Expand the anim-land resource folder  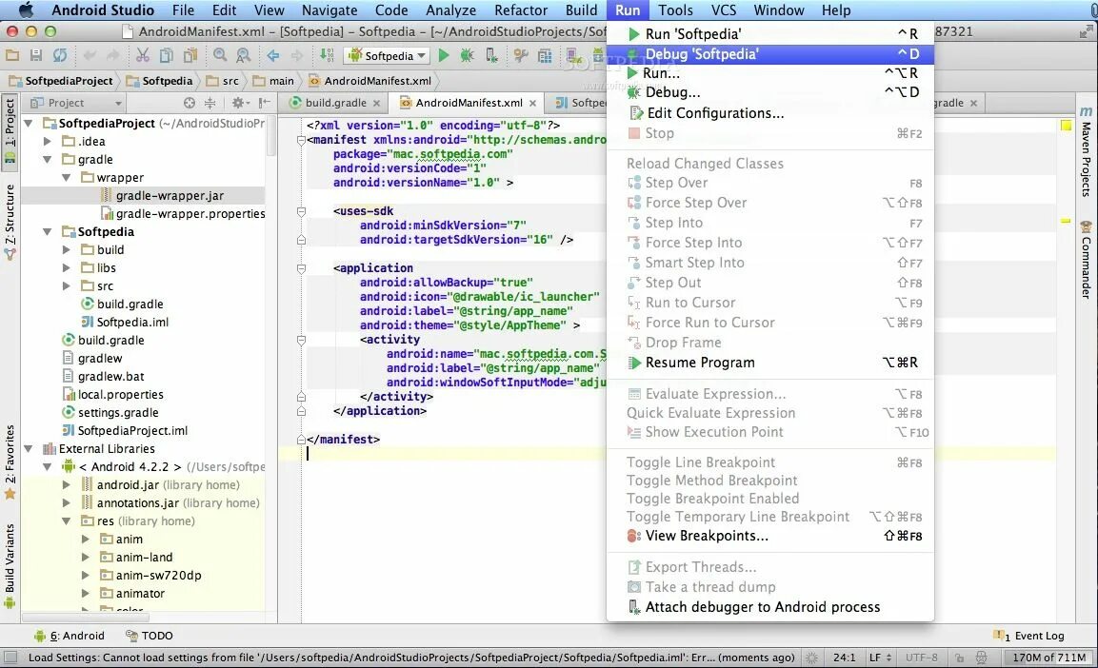pos(86,558)
